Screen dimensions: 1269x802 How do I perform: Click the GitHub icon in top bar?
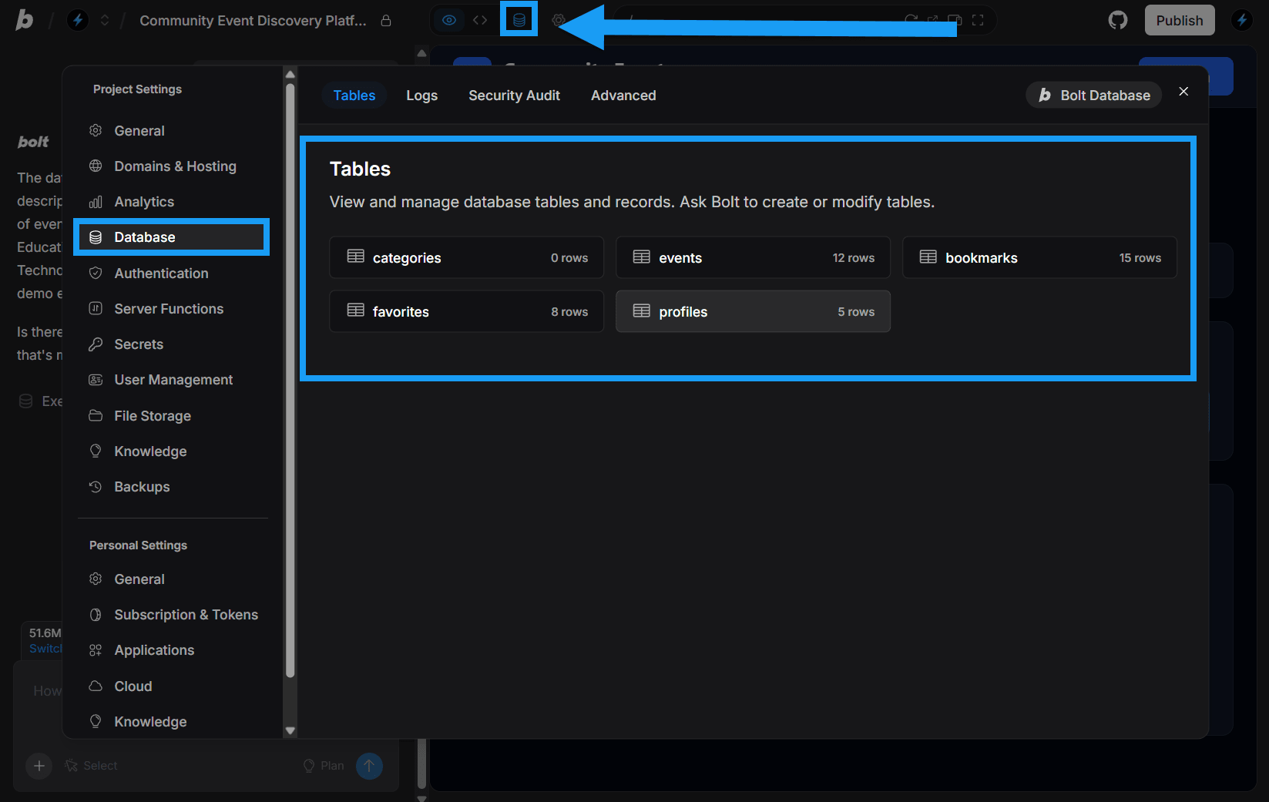1117,19
